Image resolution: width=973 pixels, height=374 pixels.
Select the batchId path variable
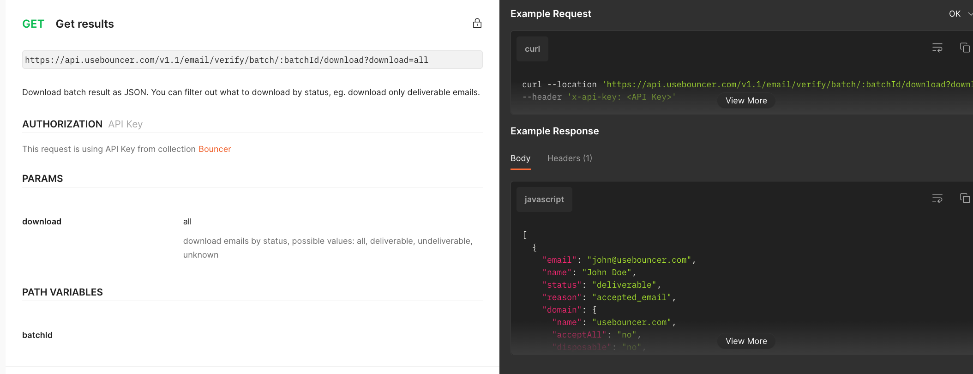pos(37,335)
